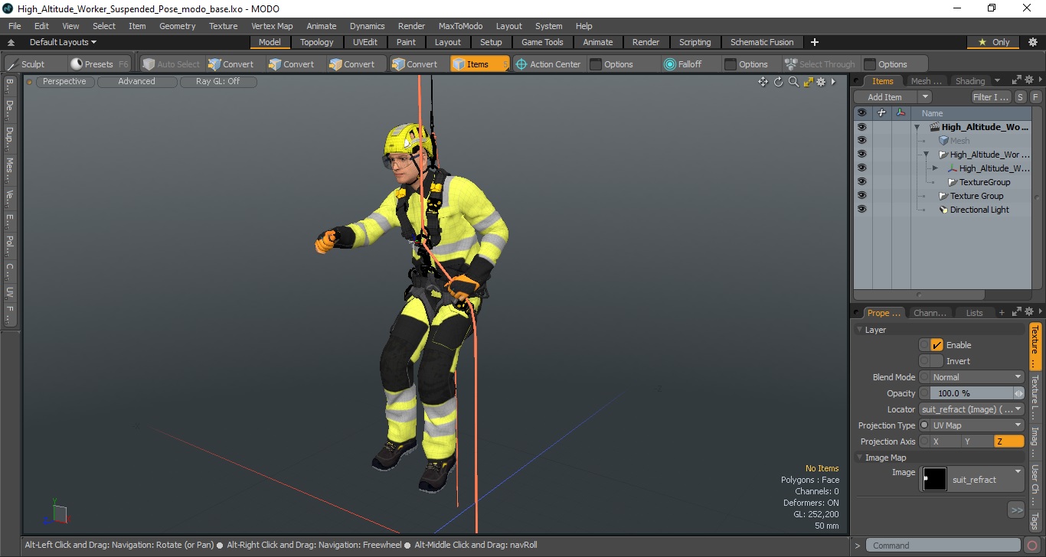Set Projection Axis to Z
1046x557 pixels.
[x=1008, y=441]
